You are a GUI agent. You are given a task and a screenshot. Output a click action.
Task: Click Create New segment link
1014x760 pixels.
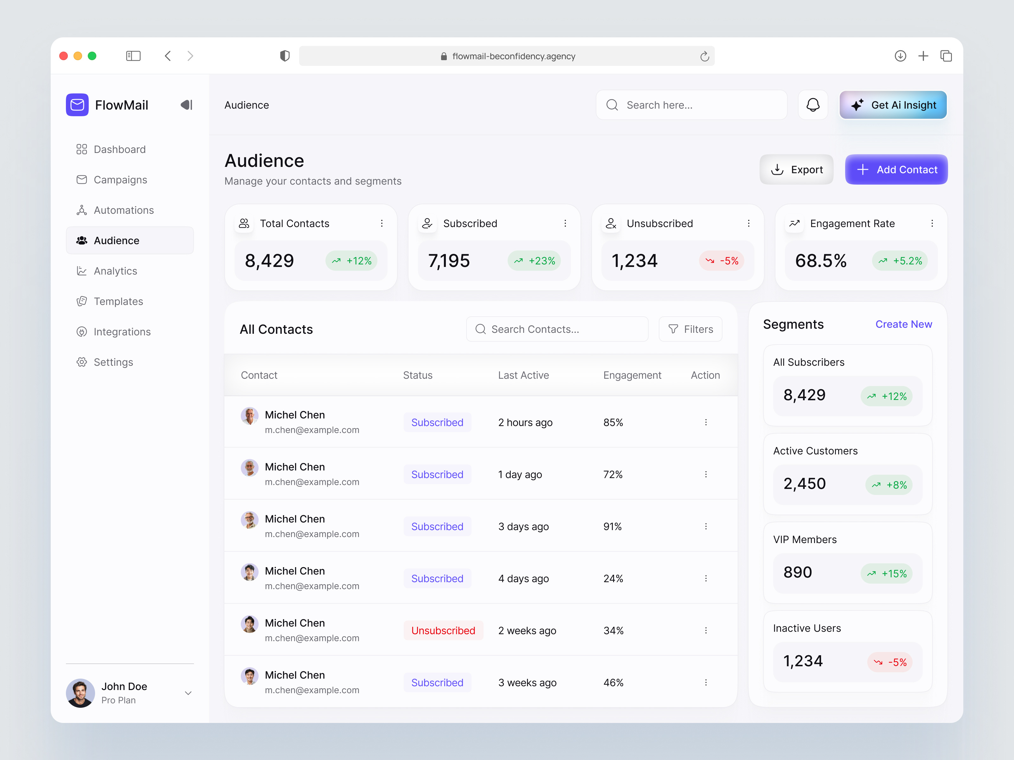(x=903, y=324)
